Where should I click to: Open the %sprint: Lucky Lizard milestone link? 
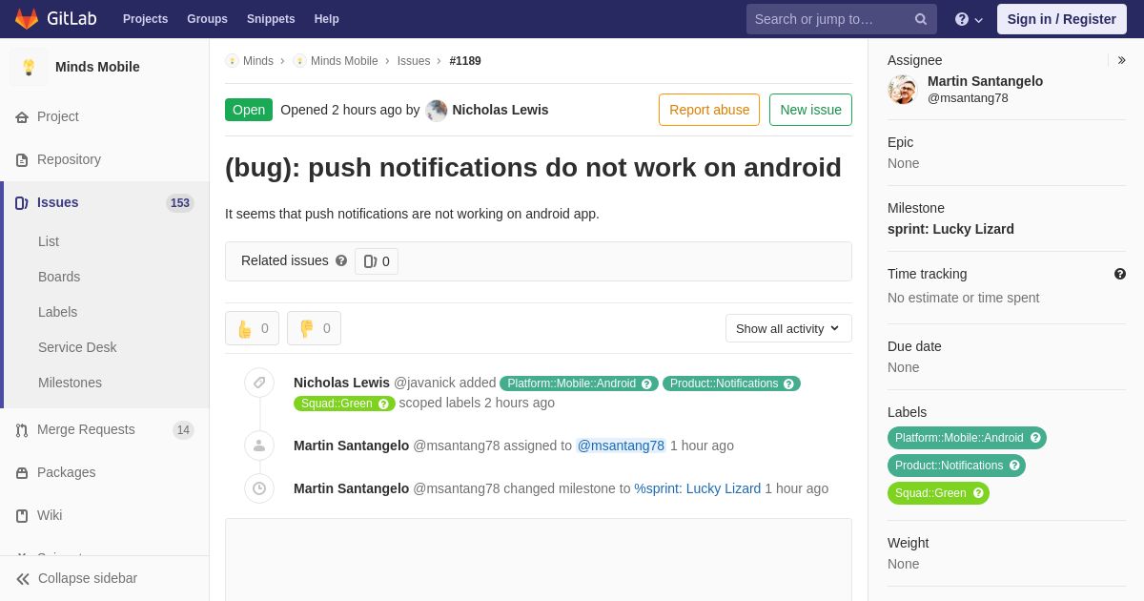pyautogui.click(x=698, y=488)
